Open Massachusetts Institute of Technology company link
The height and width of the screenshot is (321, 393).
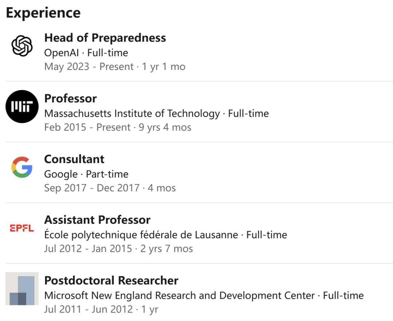tap(132, 114)
